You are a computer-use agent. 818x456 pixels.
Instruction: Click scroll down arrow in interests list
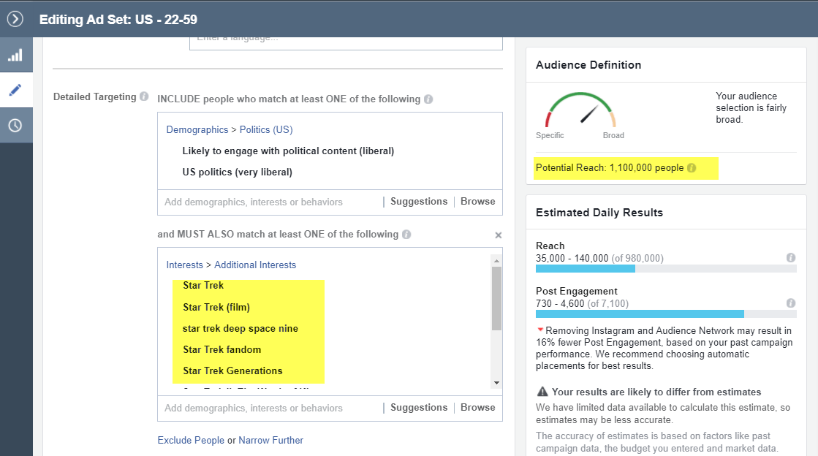point(496,383)
